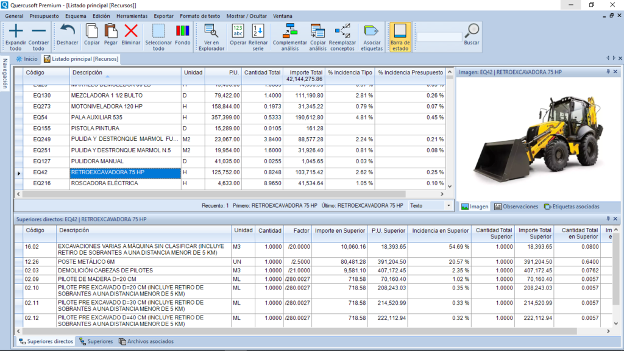This screenshot has height=351, width=624.
Task: Select the MEZCLADORA 1 1/2 BULTO cell
Action: point(126,96)
